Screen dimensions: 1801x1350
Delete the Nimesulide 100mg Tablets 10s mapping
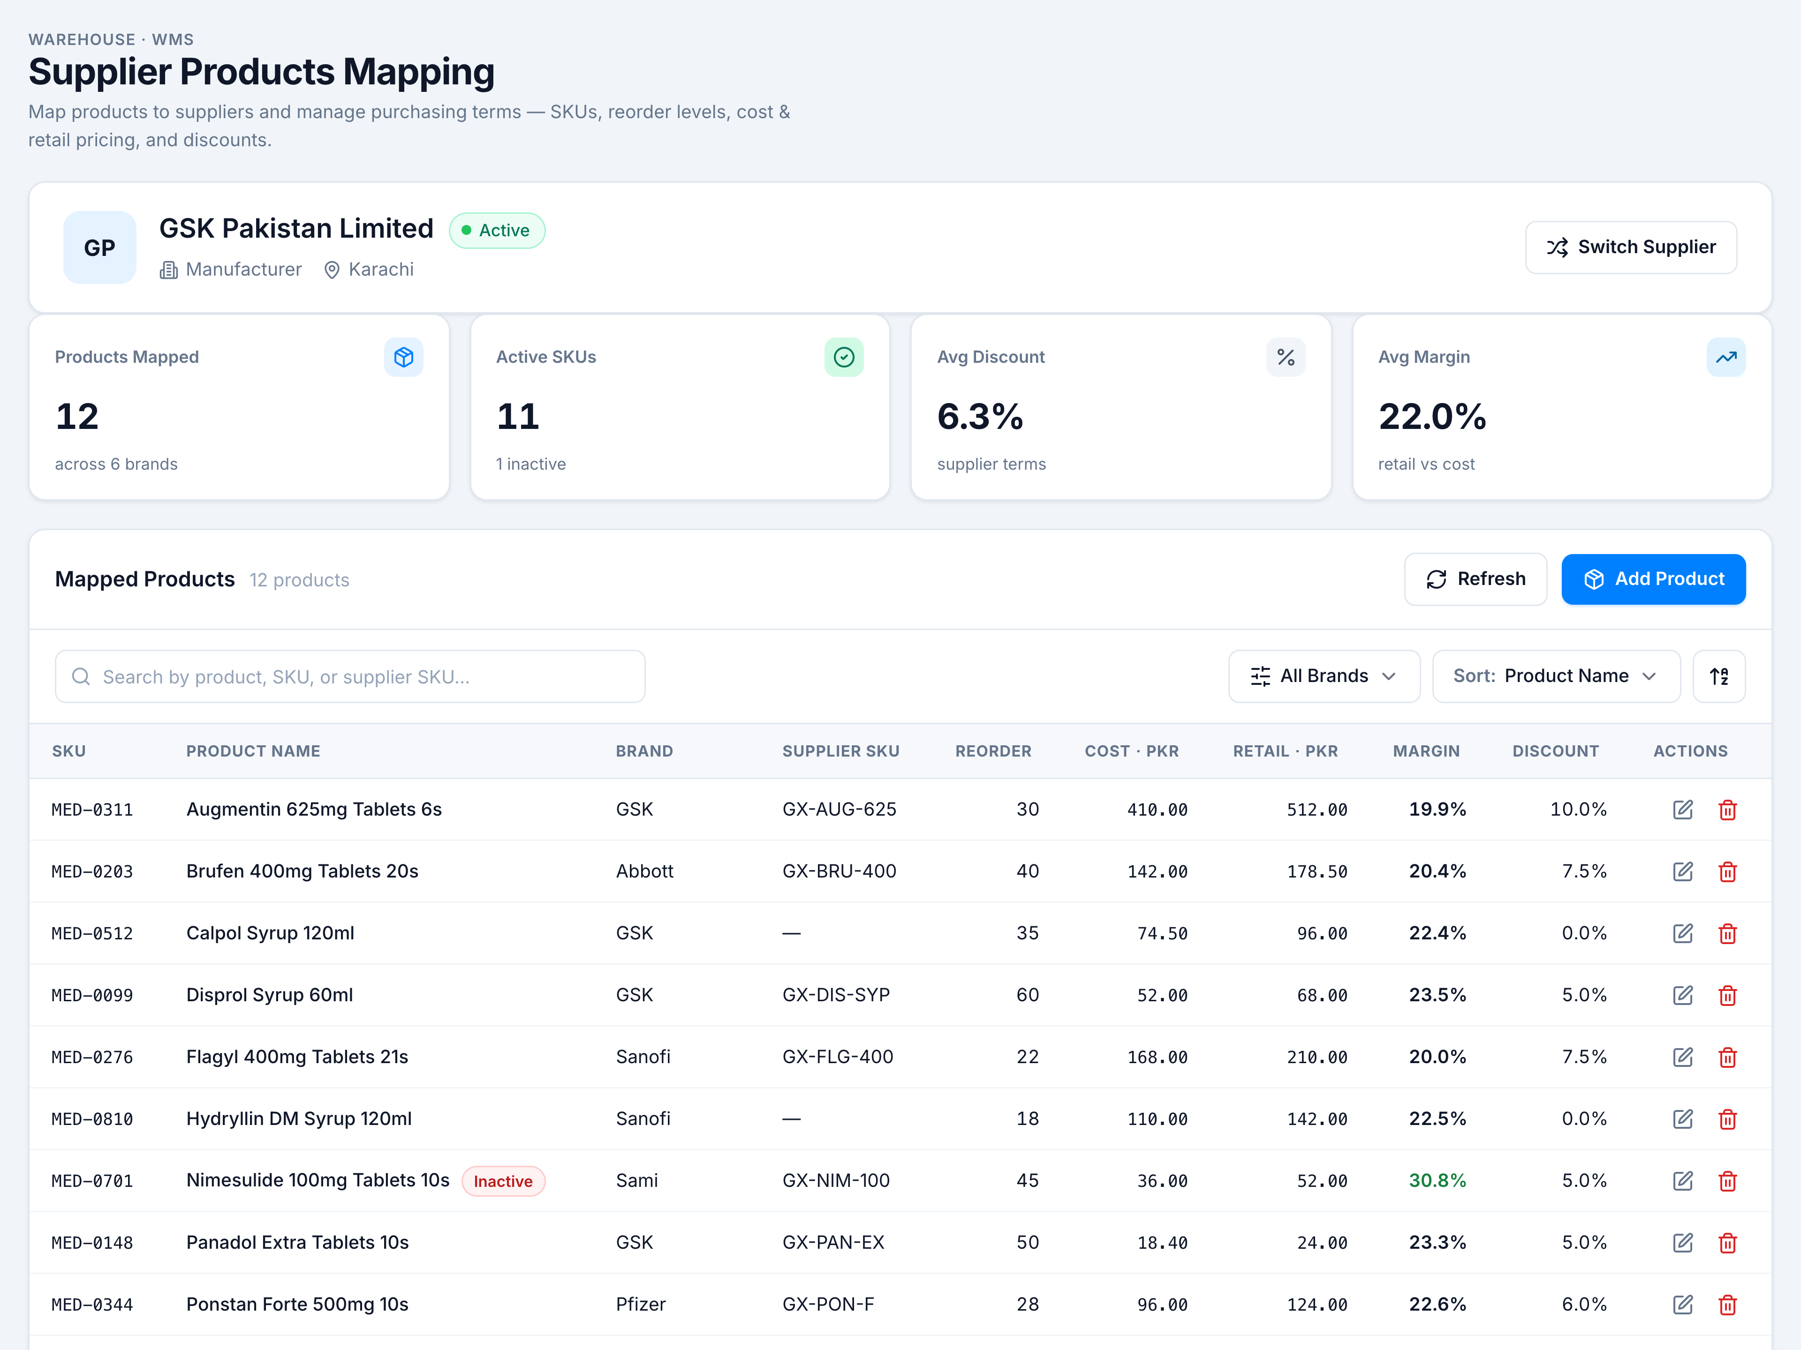[x=1727, y=1181]
